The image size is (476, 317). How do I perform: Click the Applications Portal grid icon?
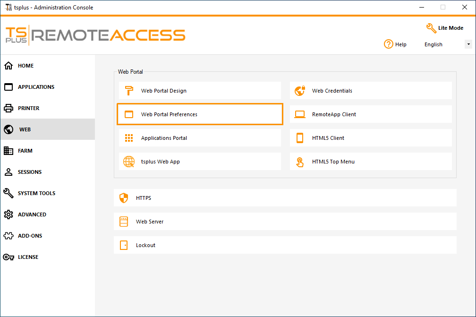point(128,137)
